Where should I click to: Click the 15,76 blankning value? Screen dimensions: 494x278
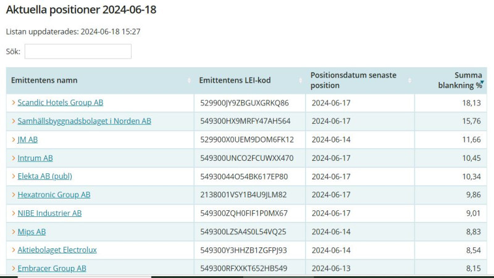[471, 121]
